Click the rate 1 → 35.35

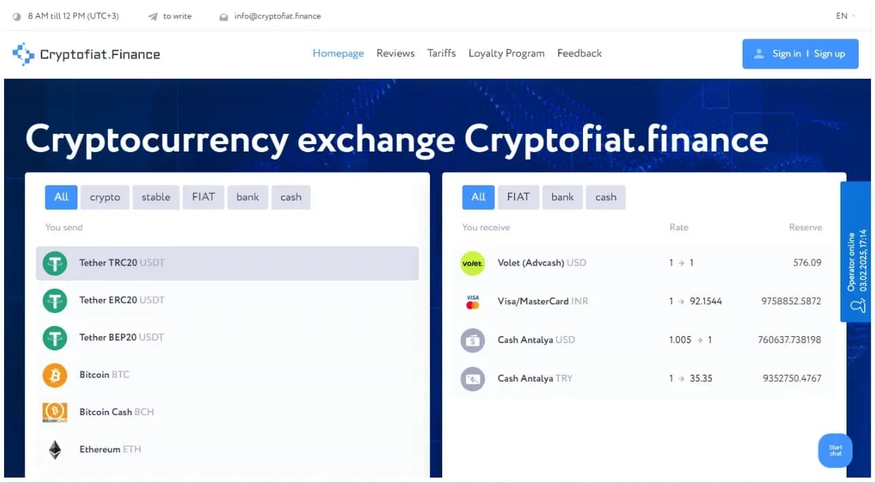(x=690, y=378)
